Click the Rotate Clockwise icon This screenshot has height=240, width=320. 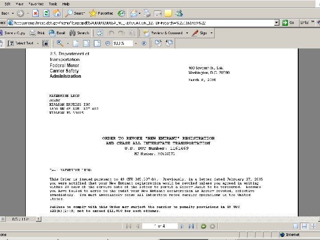coord(158,43)
